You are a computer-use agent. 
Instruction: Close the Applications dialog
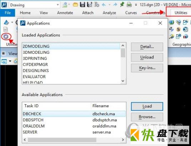pos(160,23)
